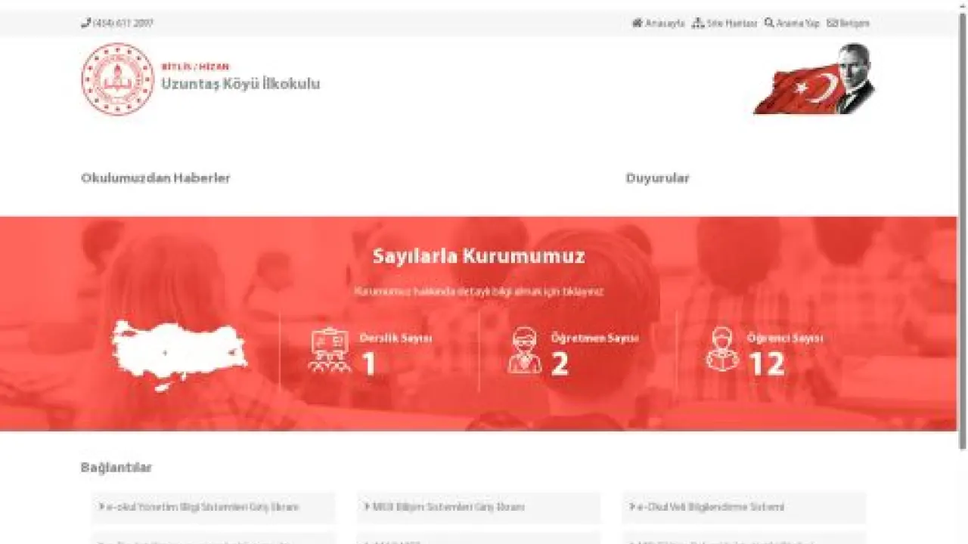Click the Bağlantılar heading
The width and height of the screenshot is (968, 544).
coord(116,468)
